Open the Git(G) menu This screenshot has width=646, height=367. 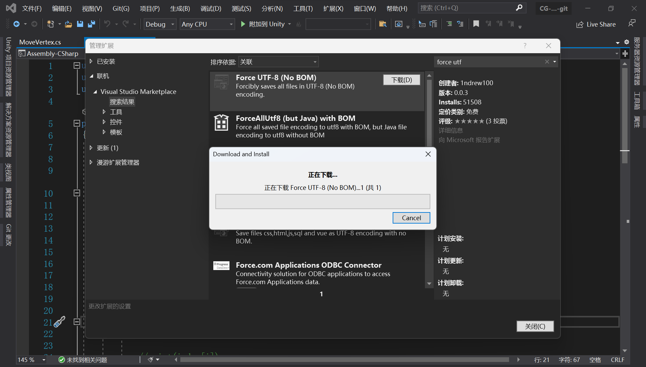click(x=121, y=8)
